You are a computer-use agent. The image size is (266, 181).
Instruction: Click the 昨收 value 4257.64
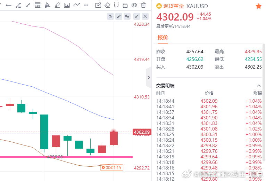click(x=195, y=52)
